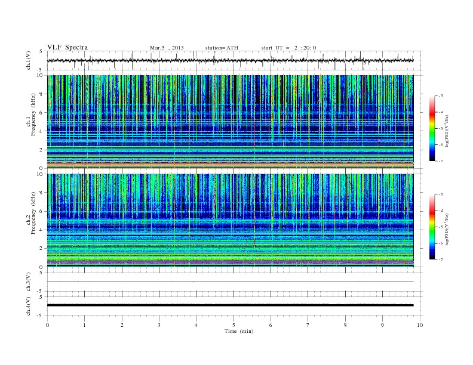Click the ch.1 voltage waveform trace
This screenshot has height=365, width=473.
pyautogui.click(x=230, y=60)
